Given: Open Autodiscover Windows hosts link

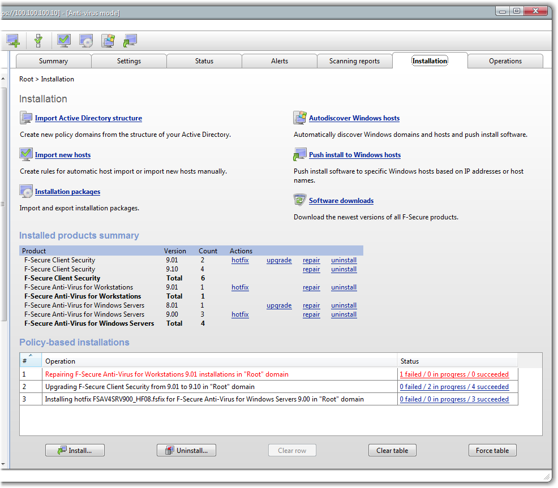Looking at the screenshot, I should point(354,118).
